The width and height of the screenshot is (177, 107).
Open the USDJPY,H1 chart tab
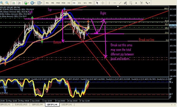tap(67, 104)
